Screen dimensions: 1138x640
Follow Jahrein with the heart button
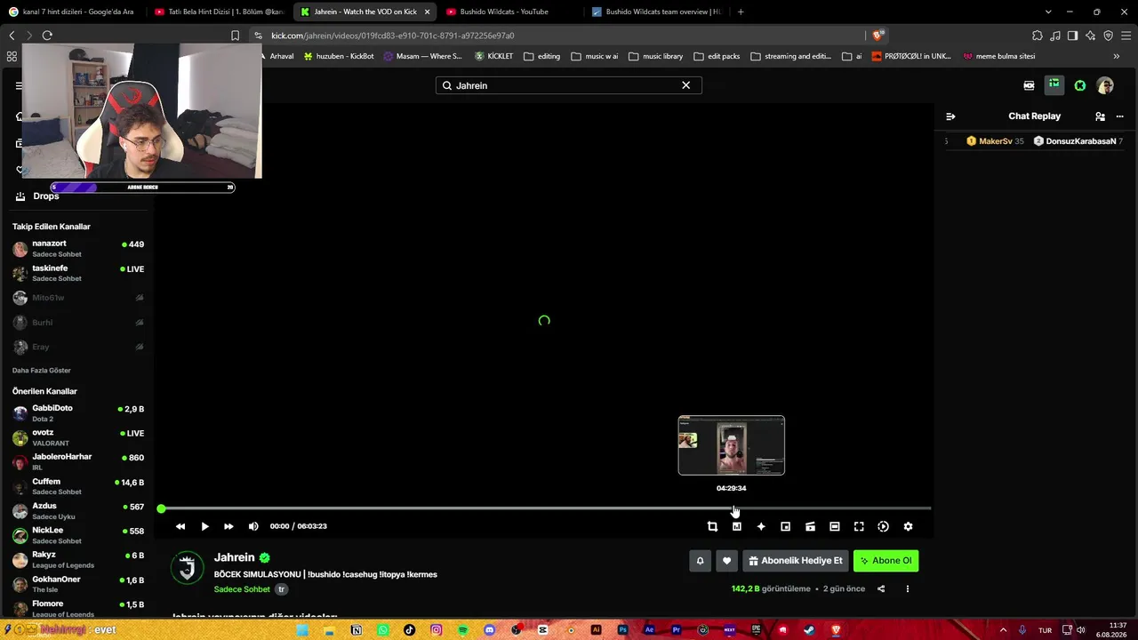(x=726, y=561)
